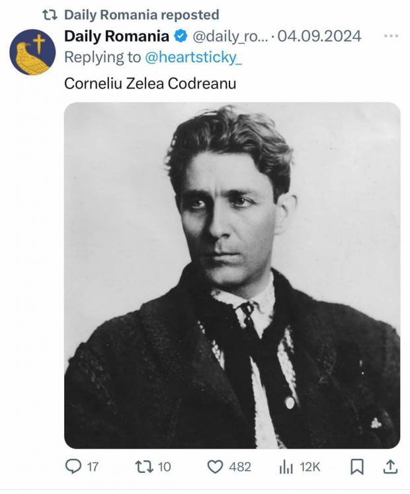
Task: Click the 04.09.2024 post timestamp
Action: [319, 36]
